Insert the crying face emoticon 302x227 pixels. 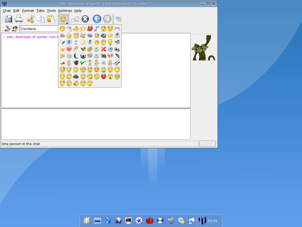(x=104, y=70)
